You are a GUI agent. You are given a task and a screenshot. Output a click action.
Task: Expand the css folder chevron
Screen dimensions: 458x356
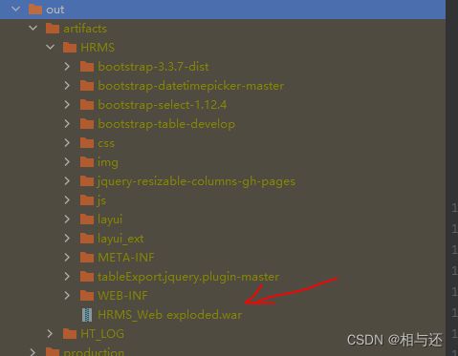tap(67, 143)
